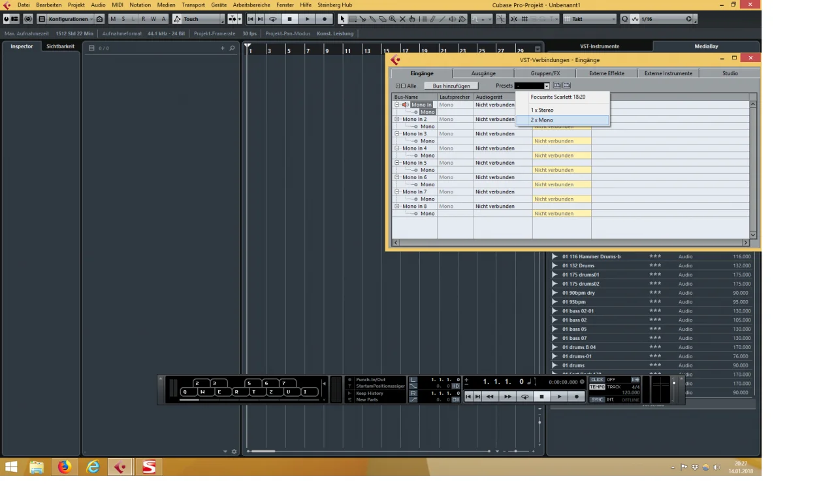Enable the SYNC button in transport
The height and width of the screenshot is (504, 836).
click(x=597, y=399)
